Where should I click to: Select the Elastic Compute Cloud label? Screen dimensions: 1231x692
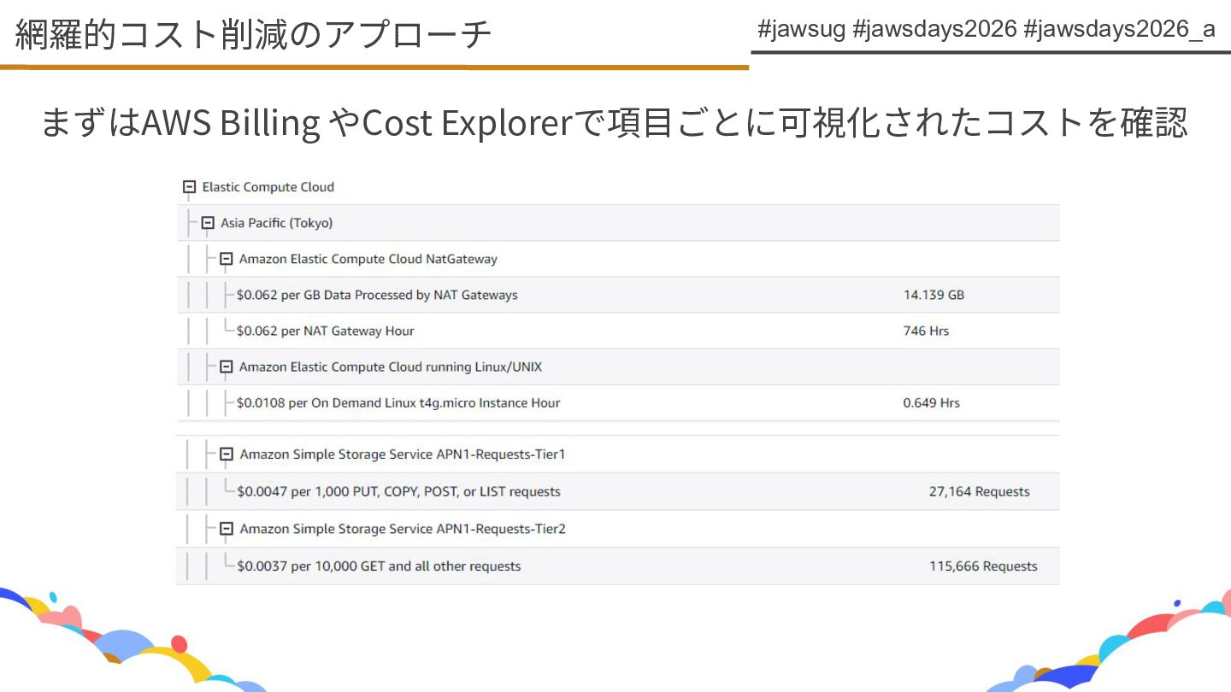click(268, 187)
